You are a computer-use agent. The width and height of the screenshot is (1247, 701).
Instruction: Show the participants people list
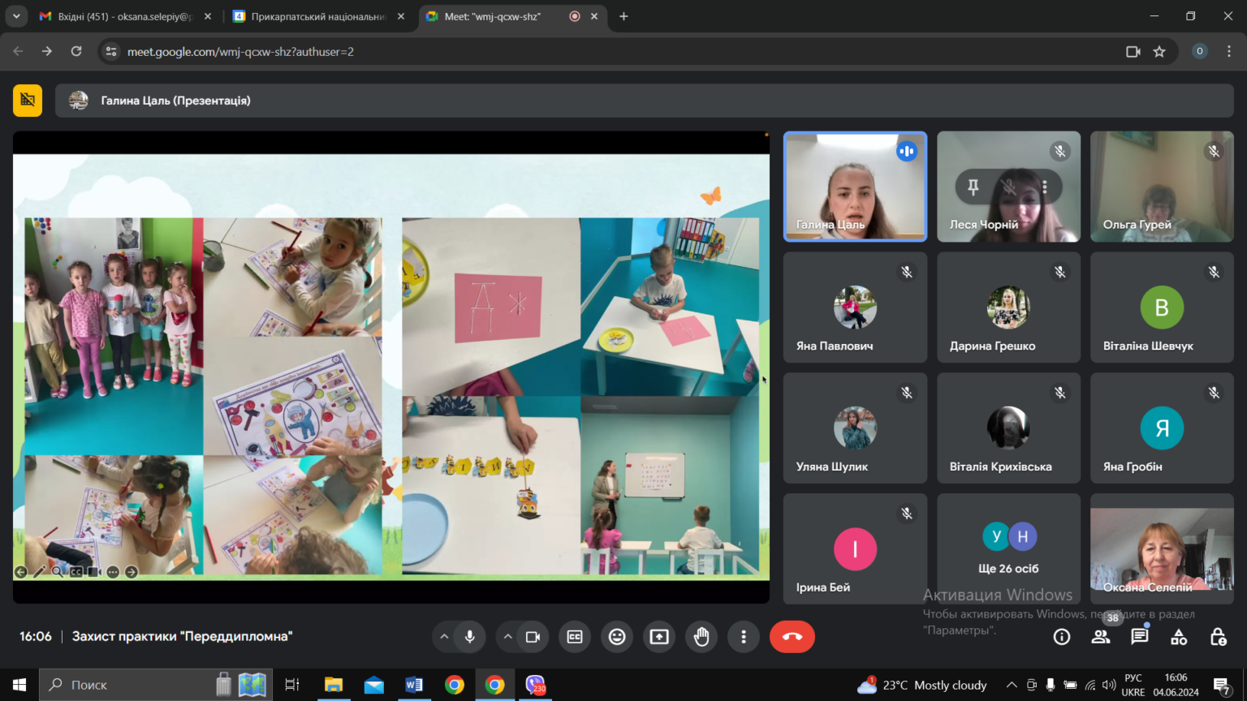pyautogui.click(x=1101, y=637)
